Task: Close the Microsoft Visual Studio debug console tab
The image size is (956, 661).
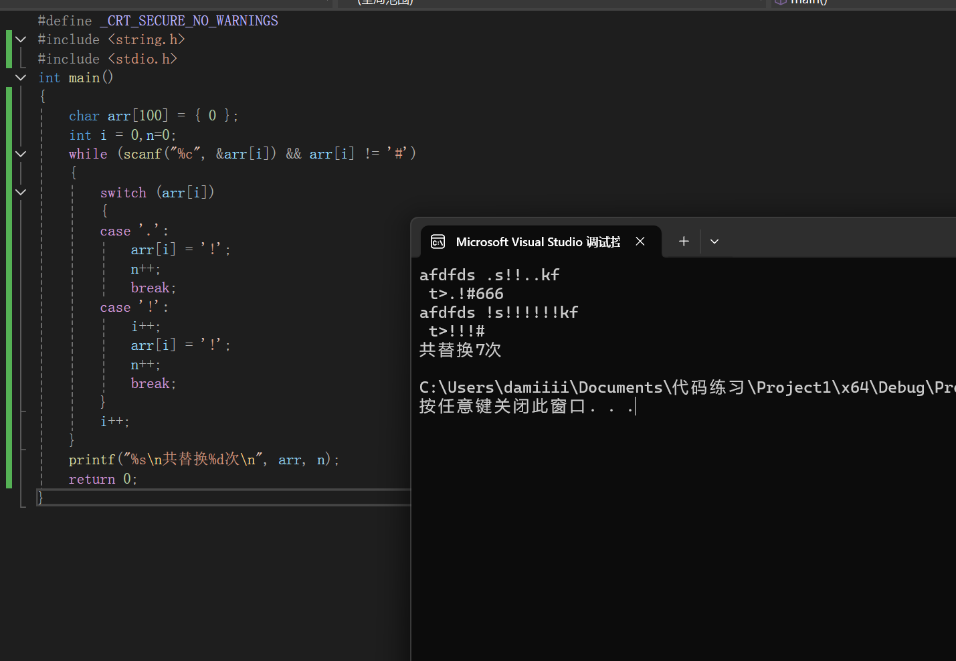Action: click(640, 242)
